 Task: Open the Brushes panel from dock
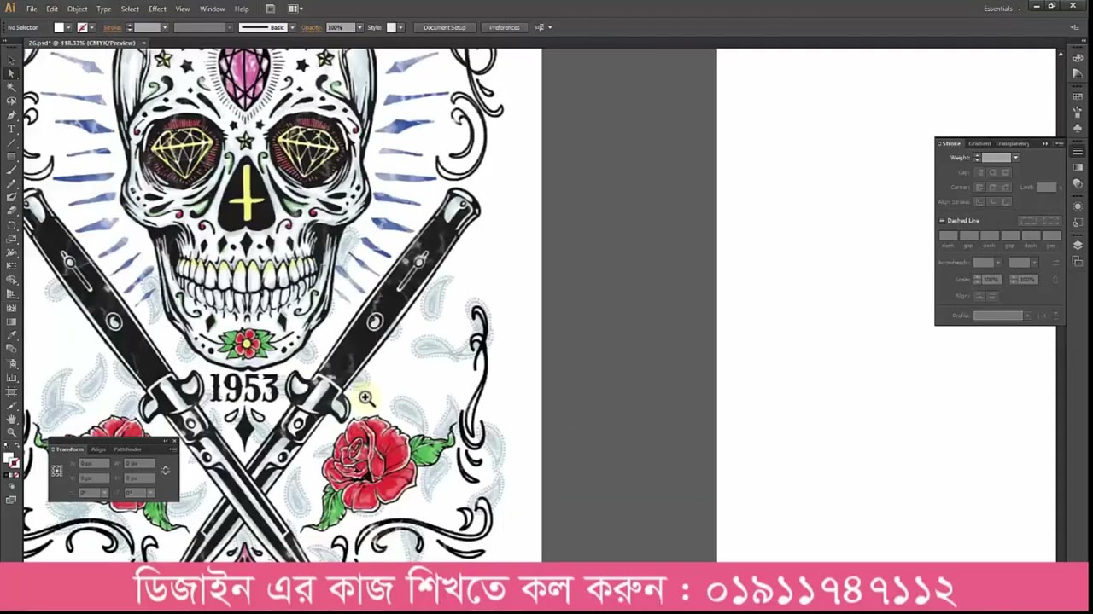tap(1078, 111)
